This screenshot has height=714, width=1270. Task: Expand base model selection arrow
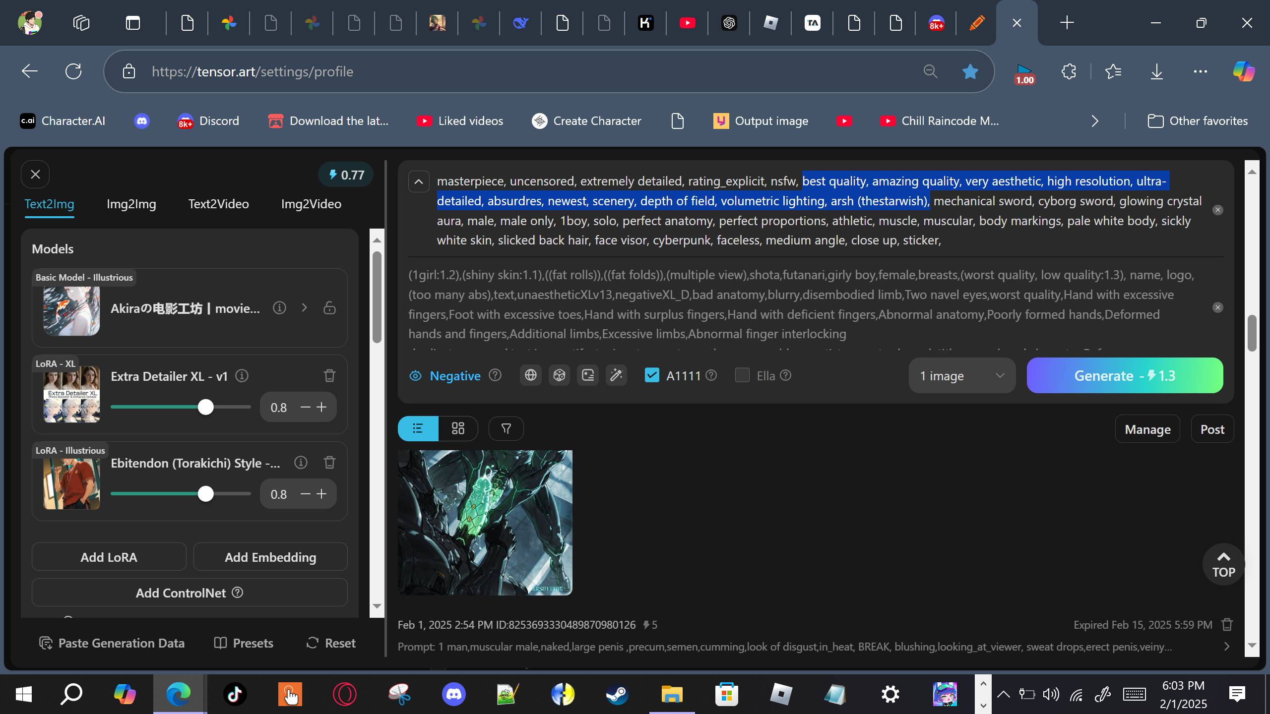coord(304,308)
